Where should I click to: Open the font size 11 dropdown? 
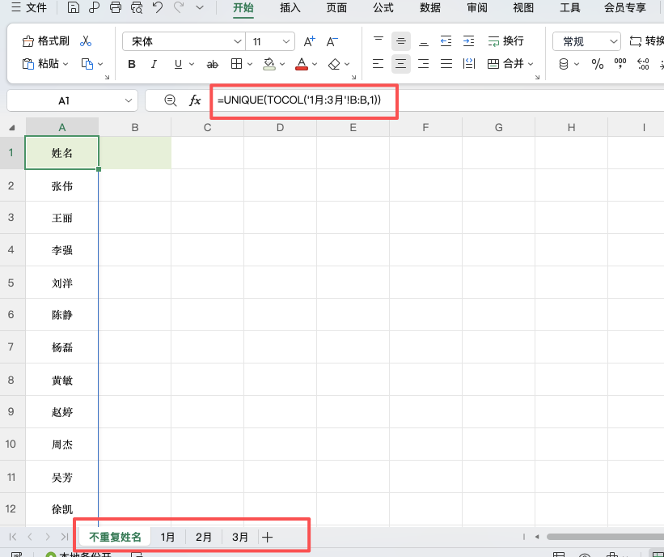[286, 41]
